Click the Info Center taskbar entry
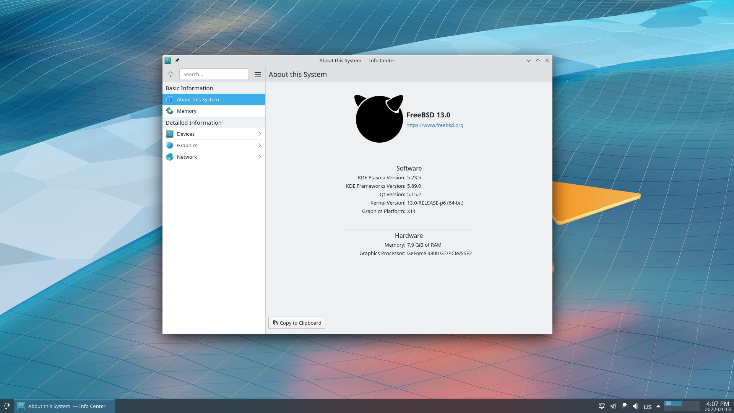Screen dimensions: 734x413 coord(64,406)
